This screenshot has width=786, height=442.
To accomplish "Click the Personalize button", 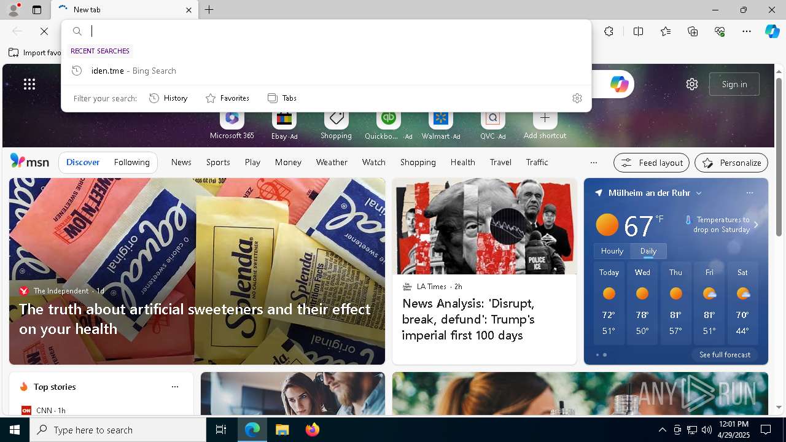I will pyautogui.click(x=731, y=163).
